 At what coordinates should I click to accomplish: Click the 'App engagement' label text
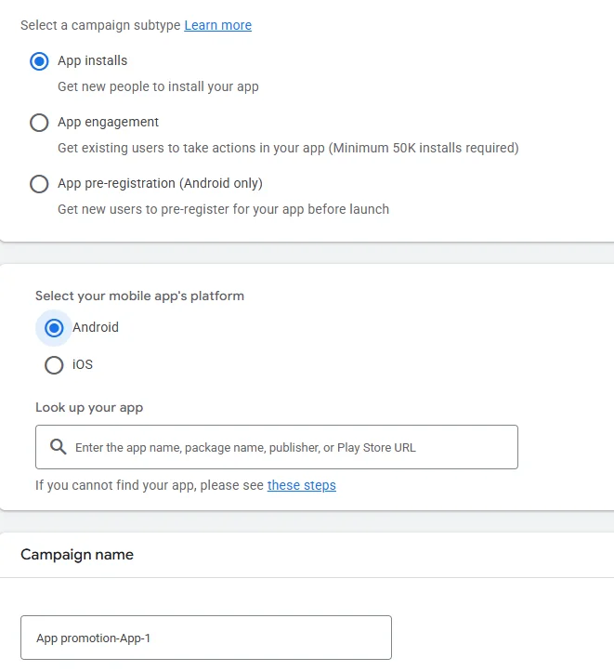pos(108,122)
